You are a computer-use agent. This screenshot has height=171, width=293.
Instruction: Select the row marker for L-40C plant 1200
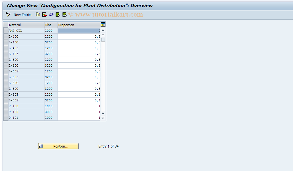click(x=6, y=36)
